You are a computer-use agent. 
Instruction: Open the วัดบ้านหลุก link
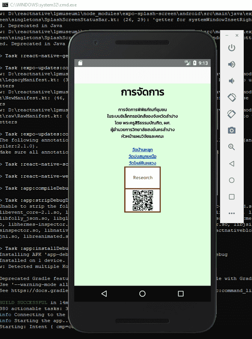142,150
